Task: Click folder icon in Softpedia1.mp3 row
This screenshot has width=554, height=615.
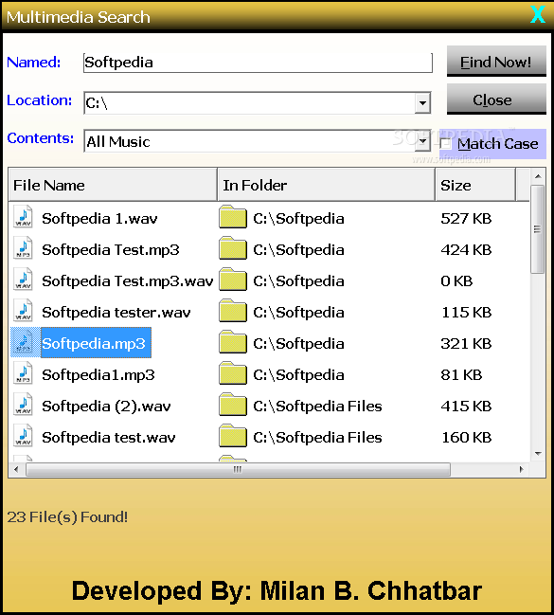Action: pos(233,373)
